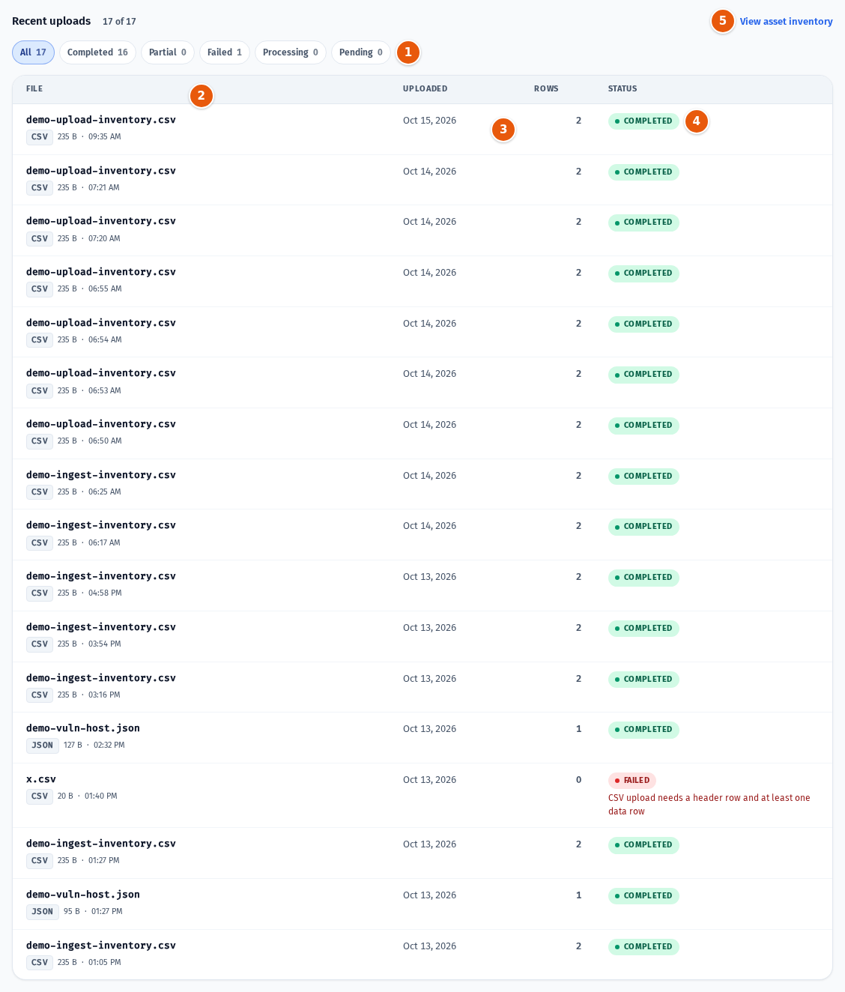Open the View asset inventory link

click(787, 22)
